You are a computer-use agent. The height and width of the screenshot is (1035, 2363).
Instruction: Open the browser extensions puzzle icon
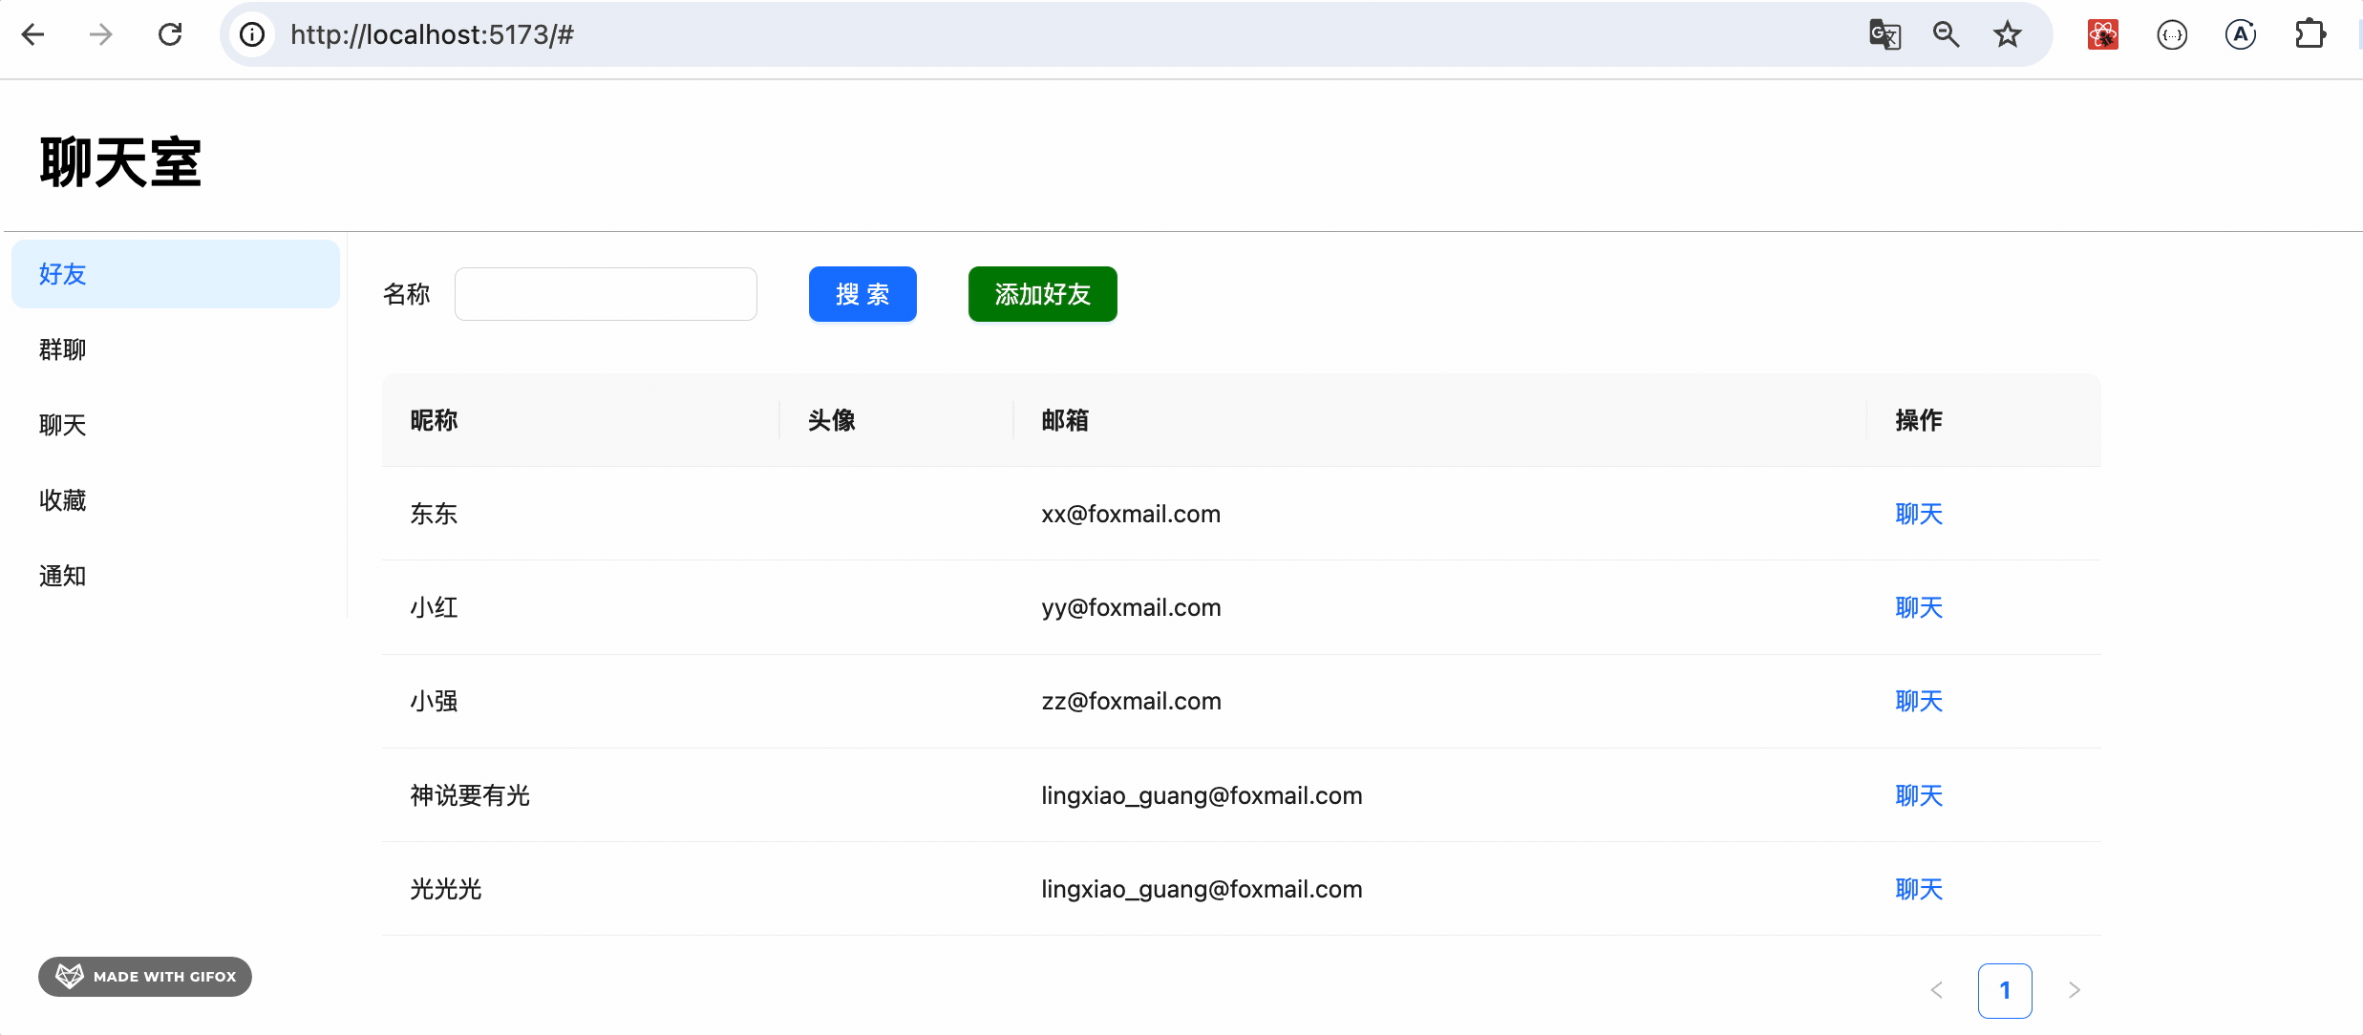(x=2310, y=35)
